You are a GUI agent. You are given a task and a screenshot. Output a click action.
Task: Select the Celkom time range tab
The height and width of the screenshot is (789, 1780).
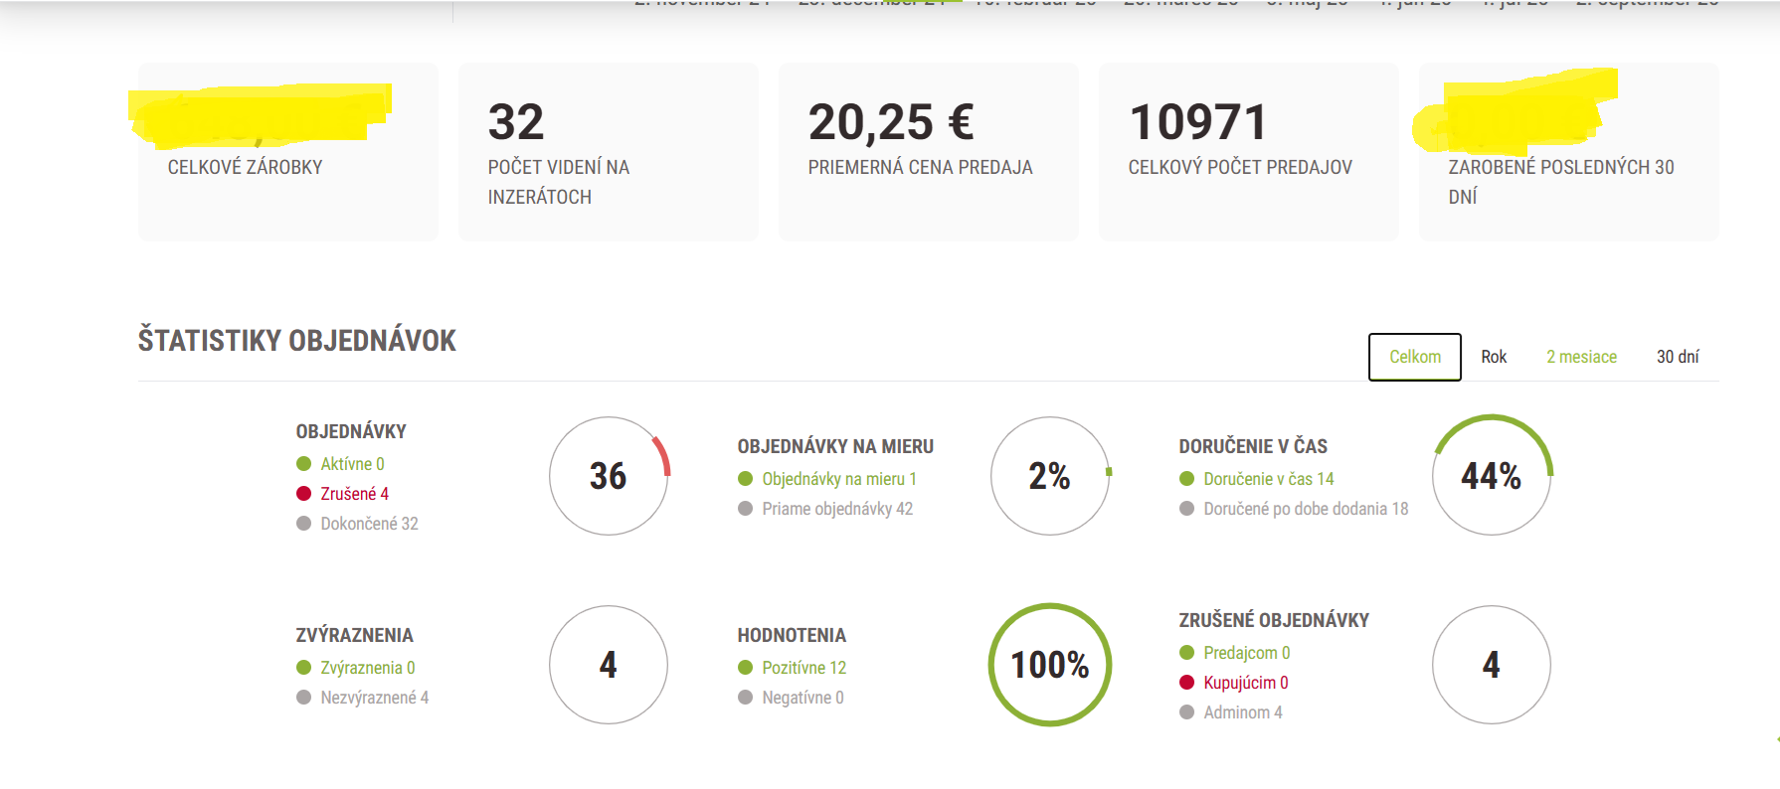(1414, 357)
